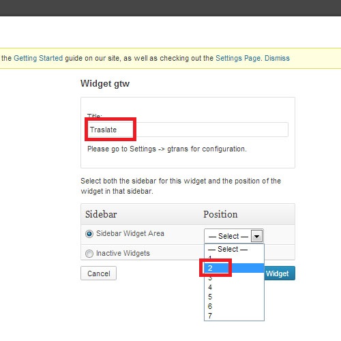
Task: Choose position 6 in dropdown list
Action: (234, 306)
